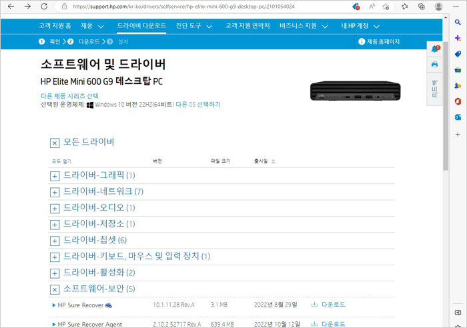The image size is (467, 328).
Task: Collapse the 모든 드라이버 section
Action: pyautogui.click(x=55, y=143)
